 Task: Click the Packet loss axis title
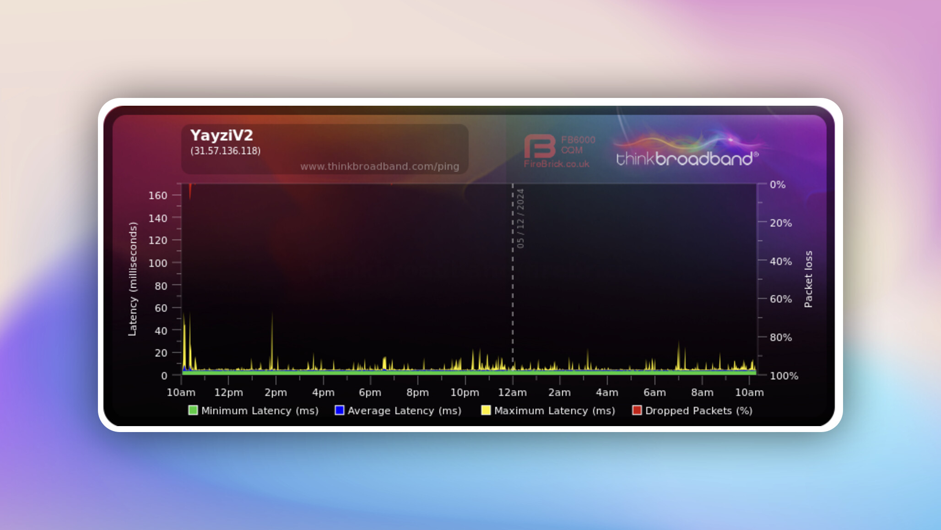click(808, 279)
